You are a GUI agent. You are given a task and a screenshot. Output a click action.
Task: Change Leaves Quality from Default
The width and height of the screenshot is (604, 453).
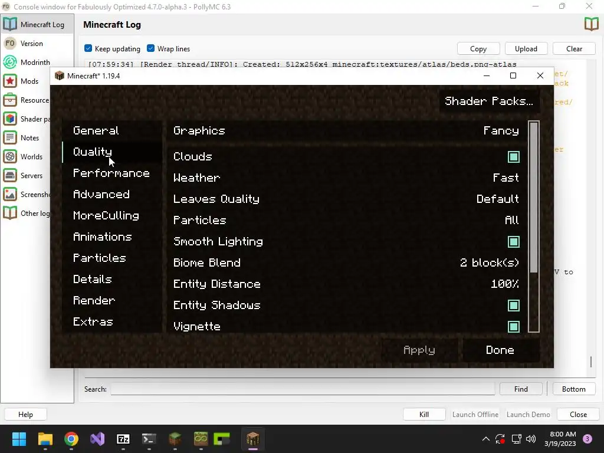[x=346, y=199]
